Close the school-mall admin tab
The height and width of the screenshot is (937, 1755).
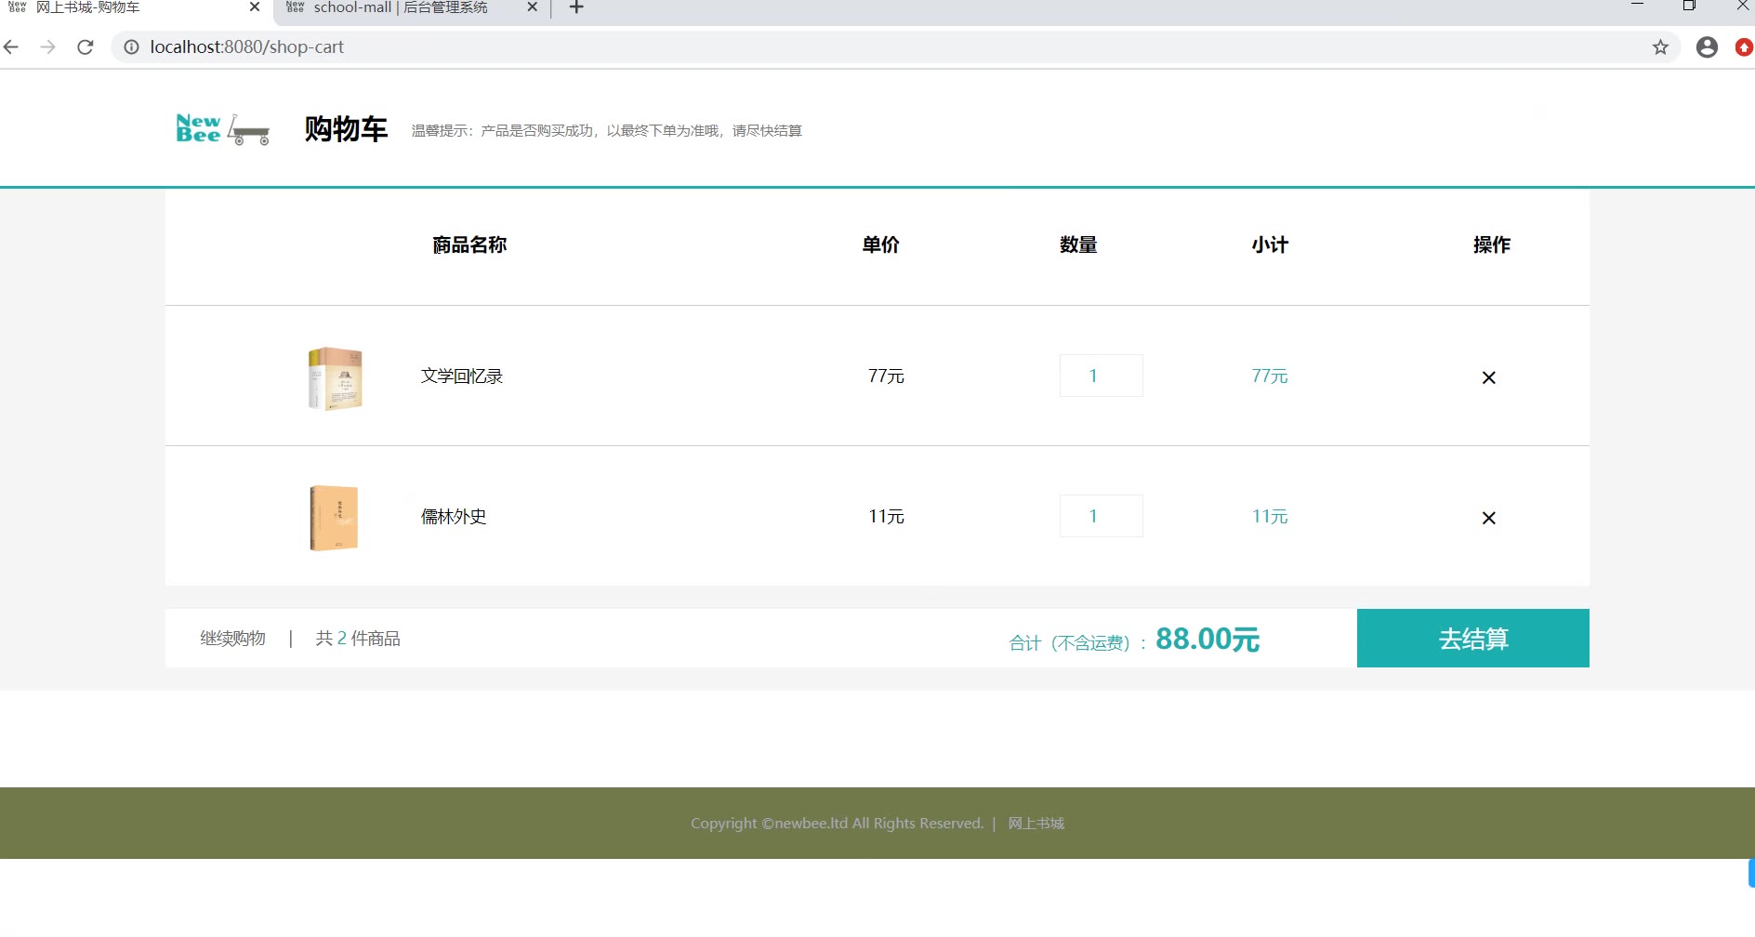(532, 7)
